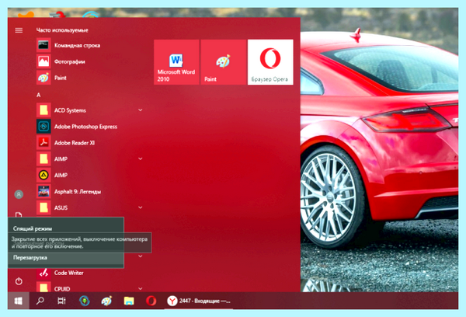Open the Фотографии app icon
466x317 pixels.
click(43, 61)
